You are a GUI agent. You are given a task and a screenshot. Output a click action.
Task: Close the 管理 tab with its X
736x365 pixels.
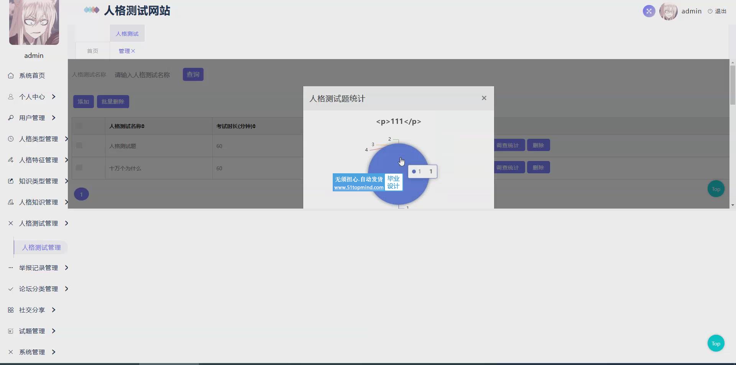(x=133, y=51)
